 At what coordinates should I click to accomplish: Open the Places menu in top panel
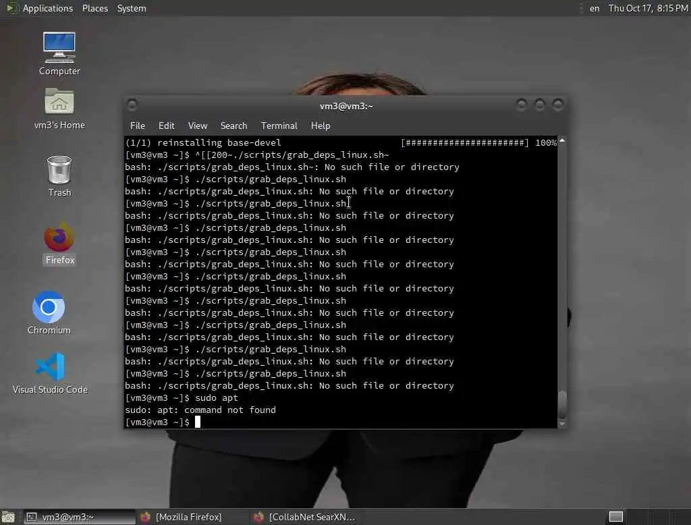coord(94,8)
